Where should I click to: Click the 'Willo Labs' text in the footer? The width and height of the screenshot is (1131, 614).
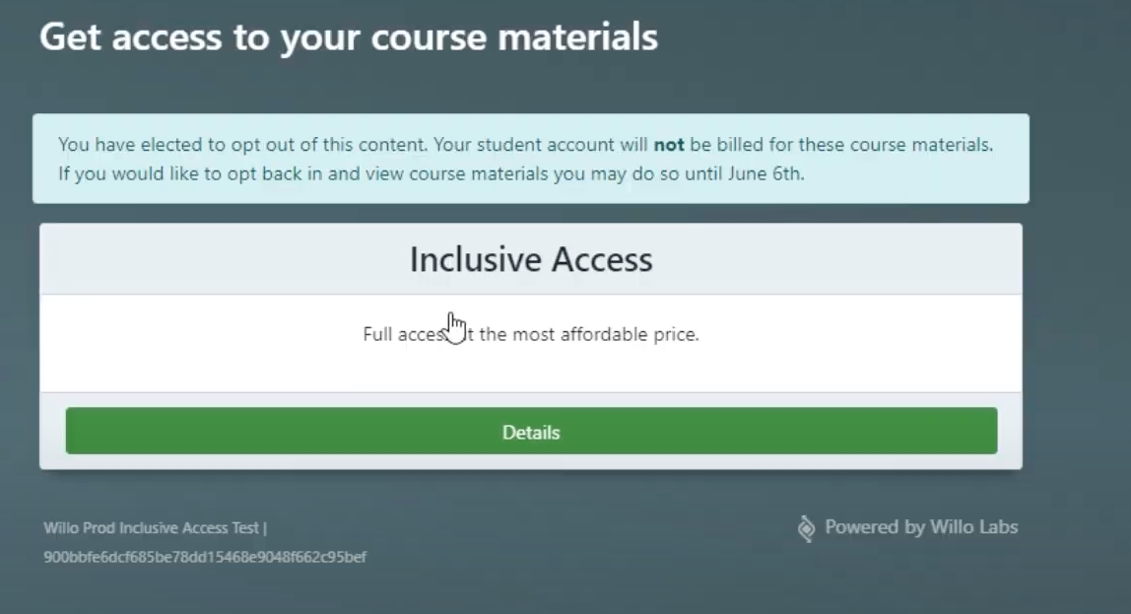tap(973, 527)
